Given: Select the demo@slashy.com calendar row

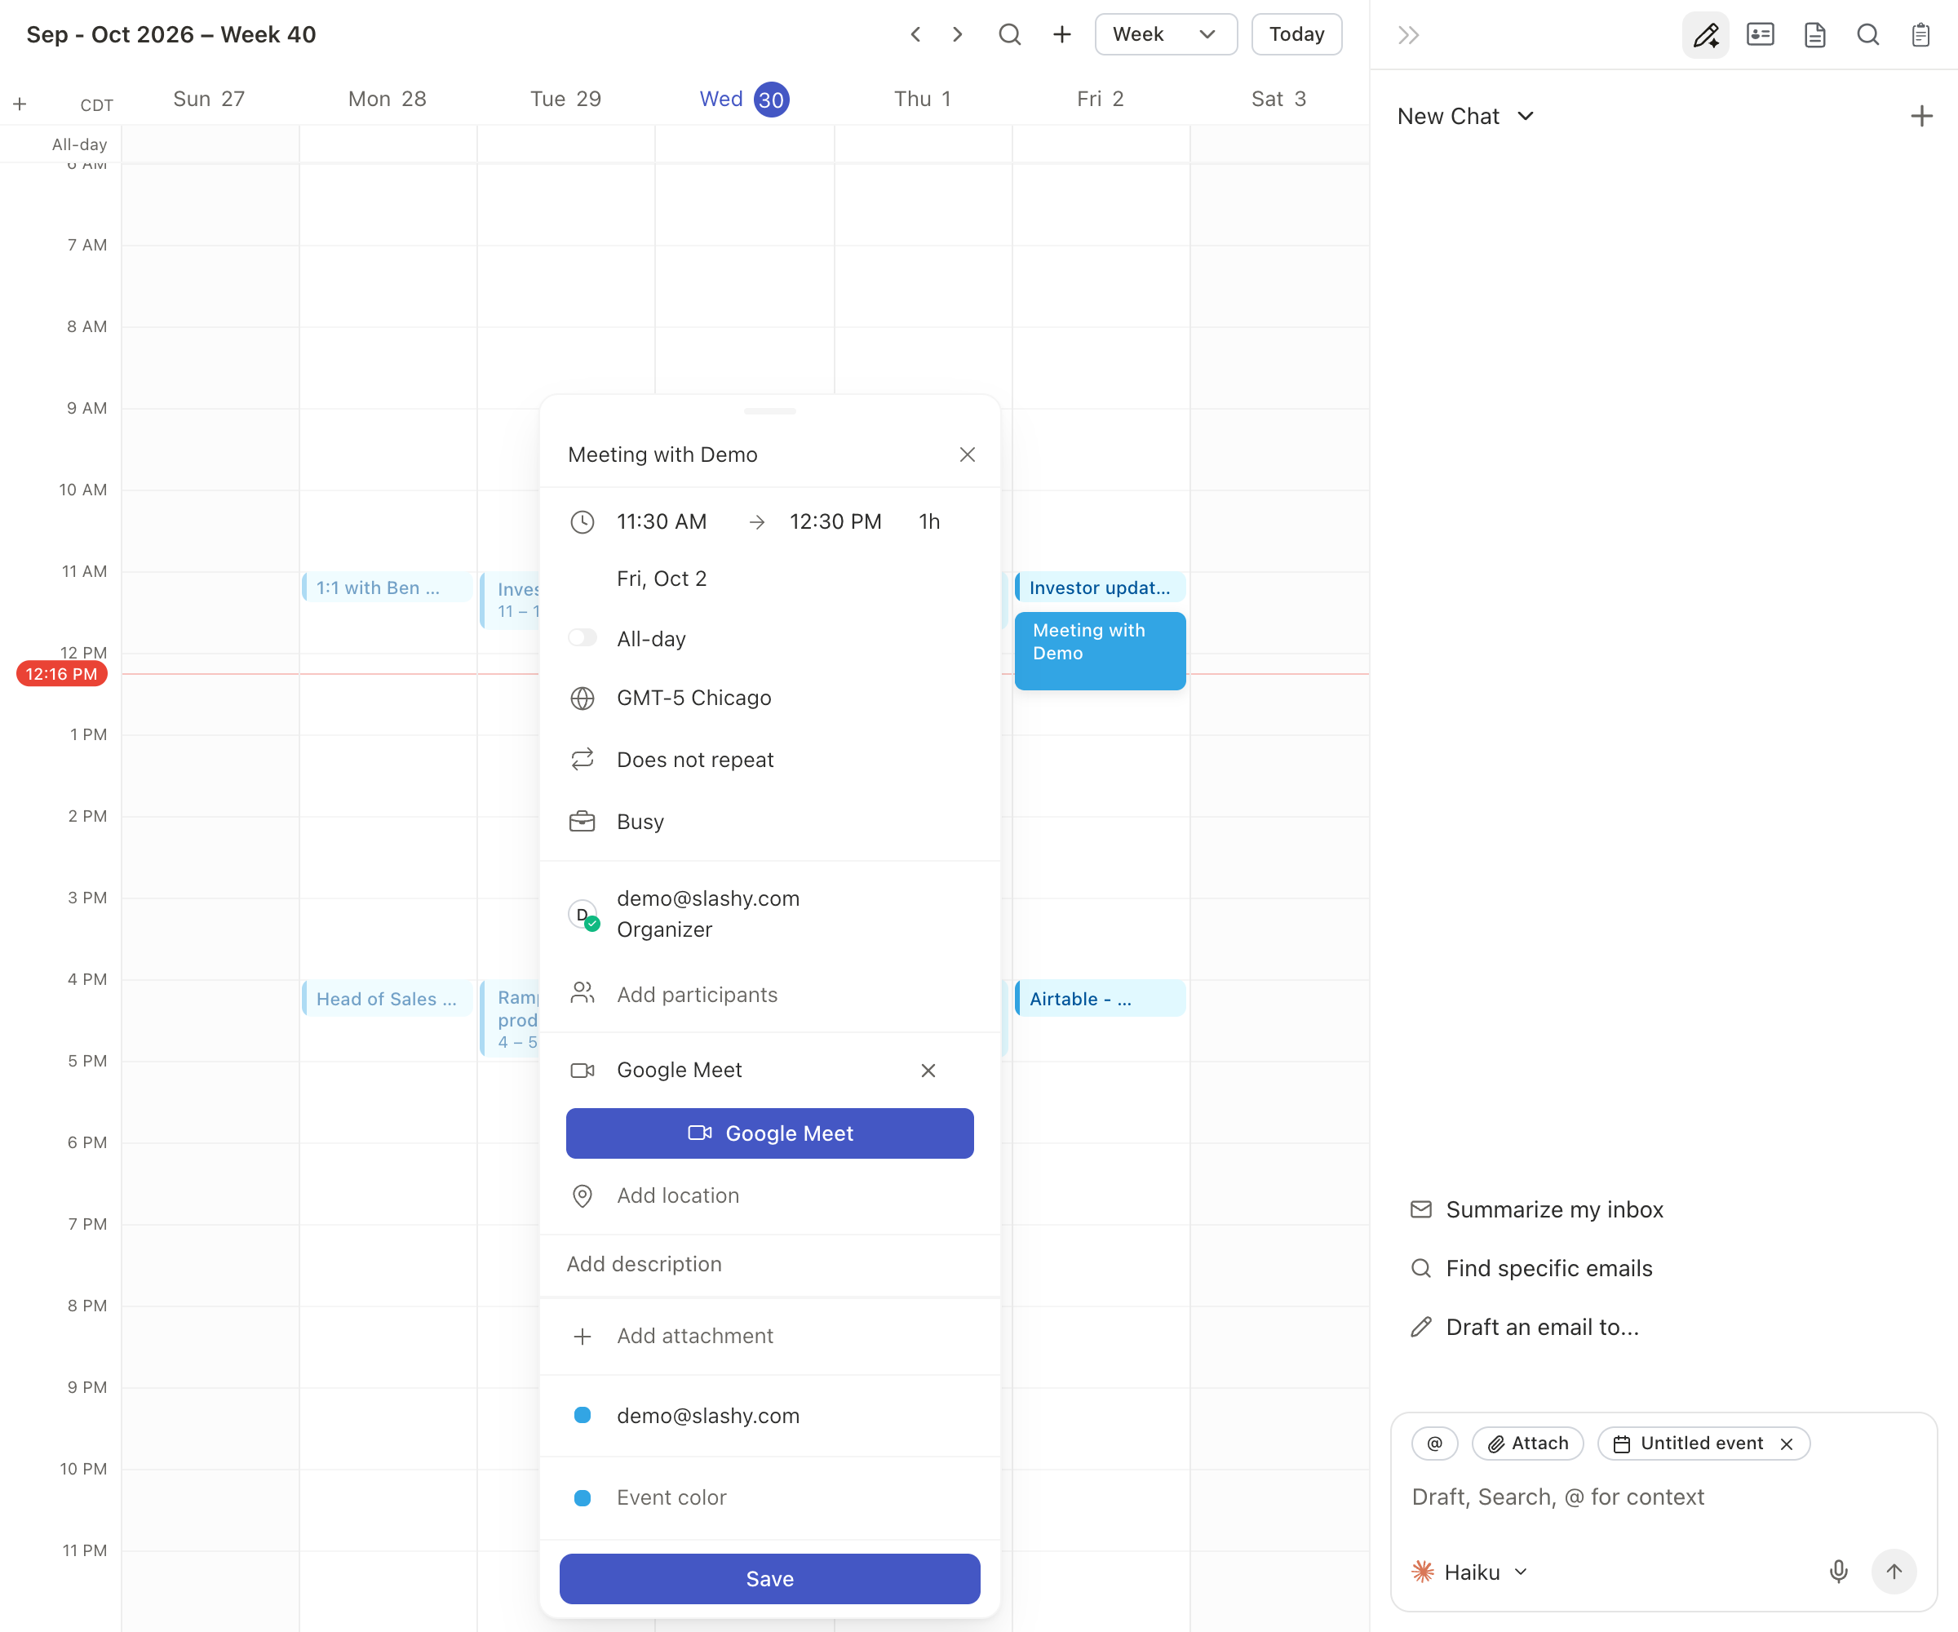Looking at the screenshot, I should 770,1415.
